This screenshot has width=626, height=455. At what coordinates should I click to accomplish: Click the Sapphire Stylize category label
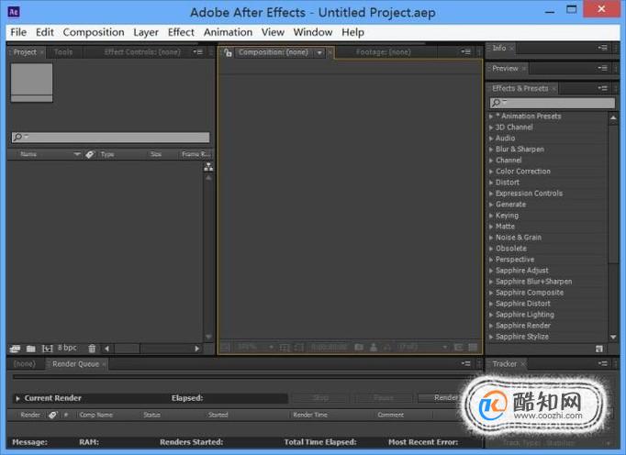point(521,337)
